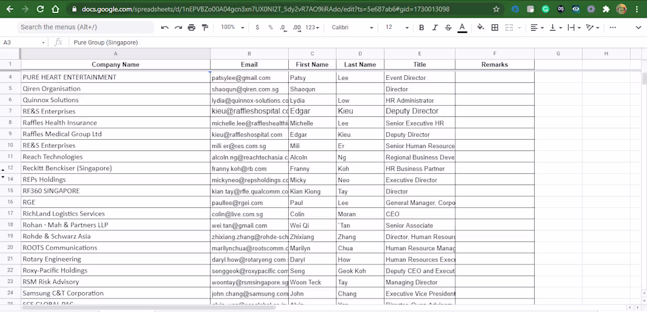Select column B header
This screenshot has height=312, width=647.
tap(249, 53)
